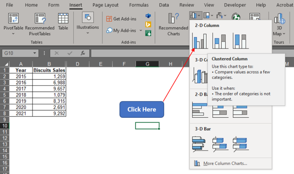Switch to the Home tab
Viewport: 294px width, 174px height.
point(31,5)
